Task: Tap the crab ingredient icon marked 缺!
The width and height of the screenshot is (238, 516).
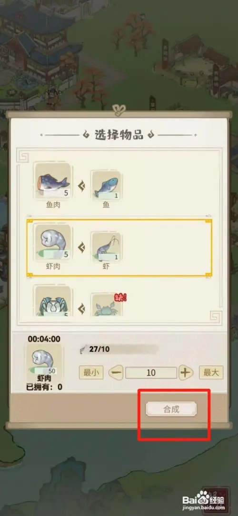Action: point(106,305)
